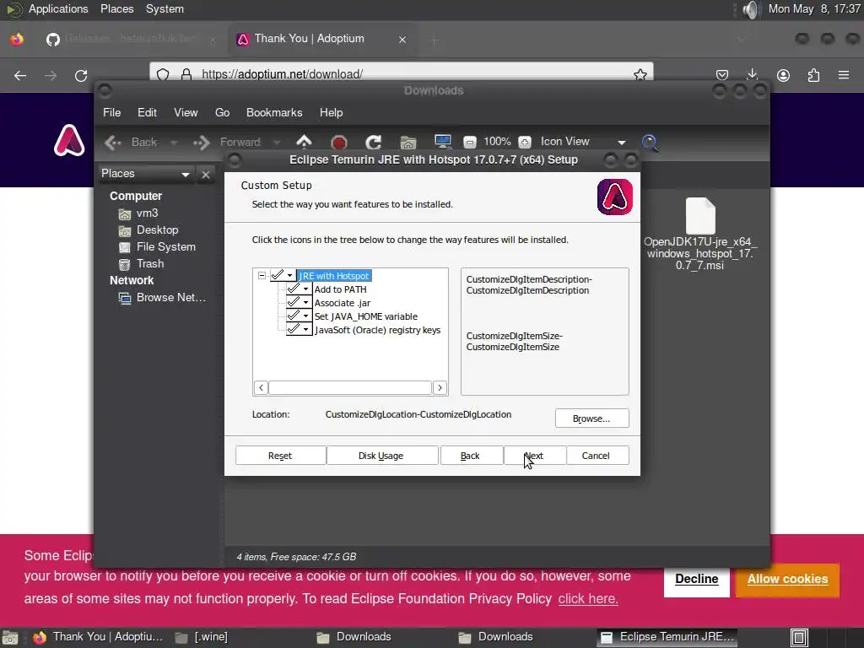
Task: Open the Applications menu in top panel
Action: coord(58,9)
